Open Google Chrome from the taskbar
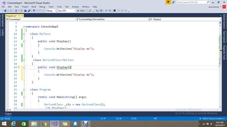This screenshot has height=127, width=227. 44,124
